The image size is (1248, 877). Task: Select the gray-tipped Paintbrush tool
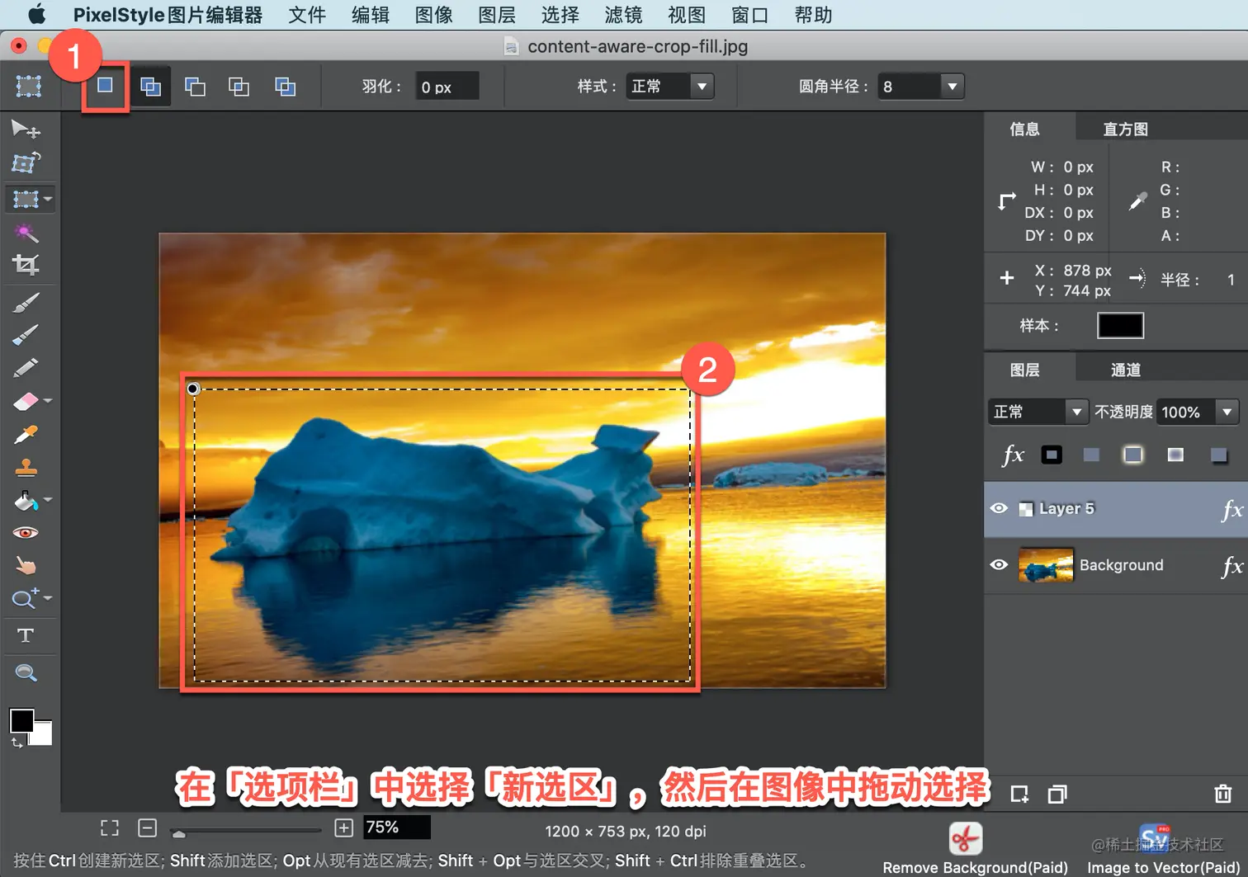coord(26,303)
